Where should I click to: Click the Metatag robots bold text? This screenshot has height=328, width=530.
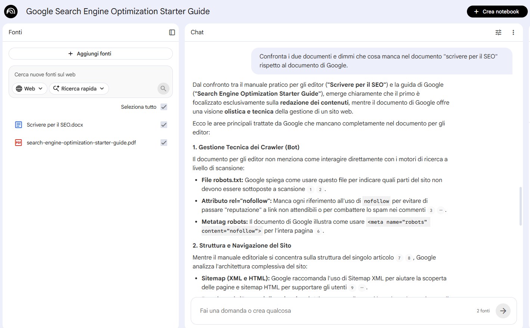point(225,222)
